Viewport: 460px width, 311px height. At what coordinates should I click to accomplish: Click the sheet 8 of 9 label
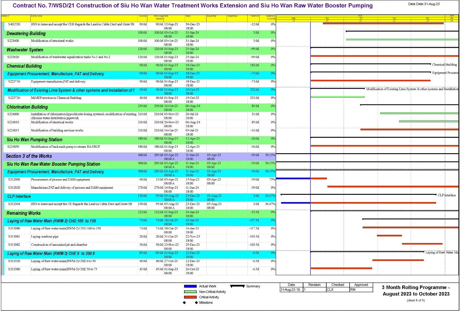(416, 300)
